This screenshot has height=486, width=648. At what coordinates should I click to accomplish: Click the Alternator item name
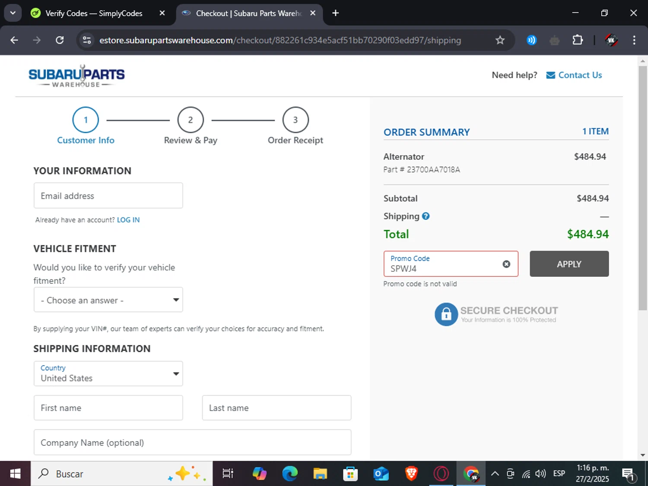[x=404, y=157]
